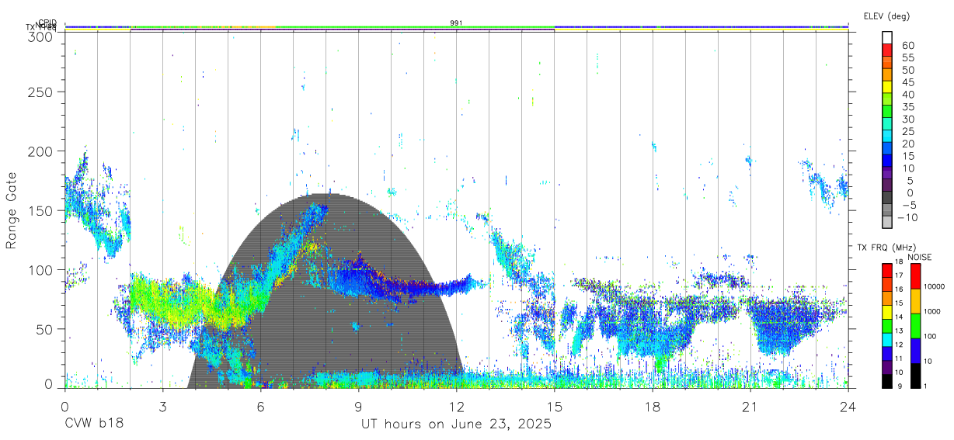Click the 21 tick on UT hours axis
Screen dimensions: 954x440
coord(750,407)
